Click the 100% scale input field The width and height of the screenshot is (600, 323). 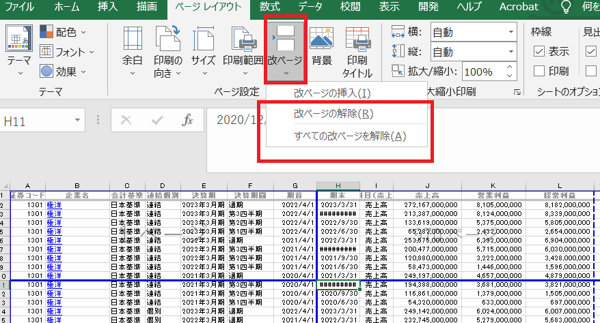483,72
